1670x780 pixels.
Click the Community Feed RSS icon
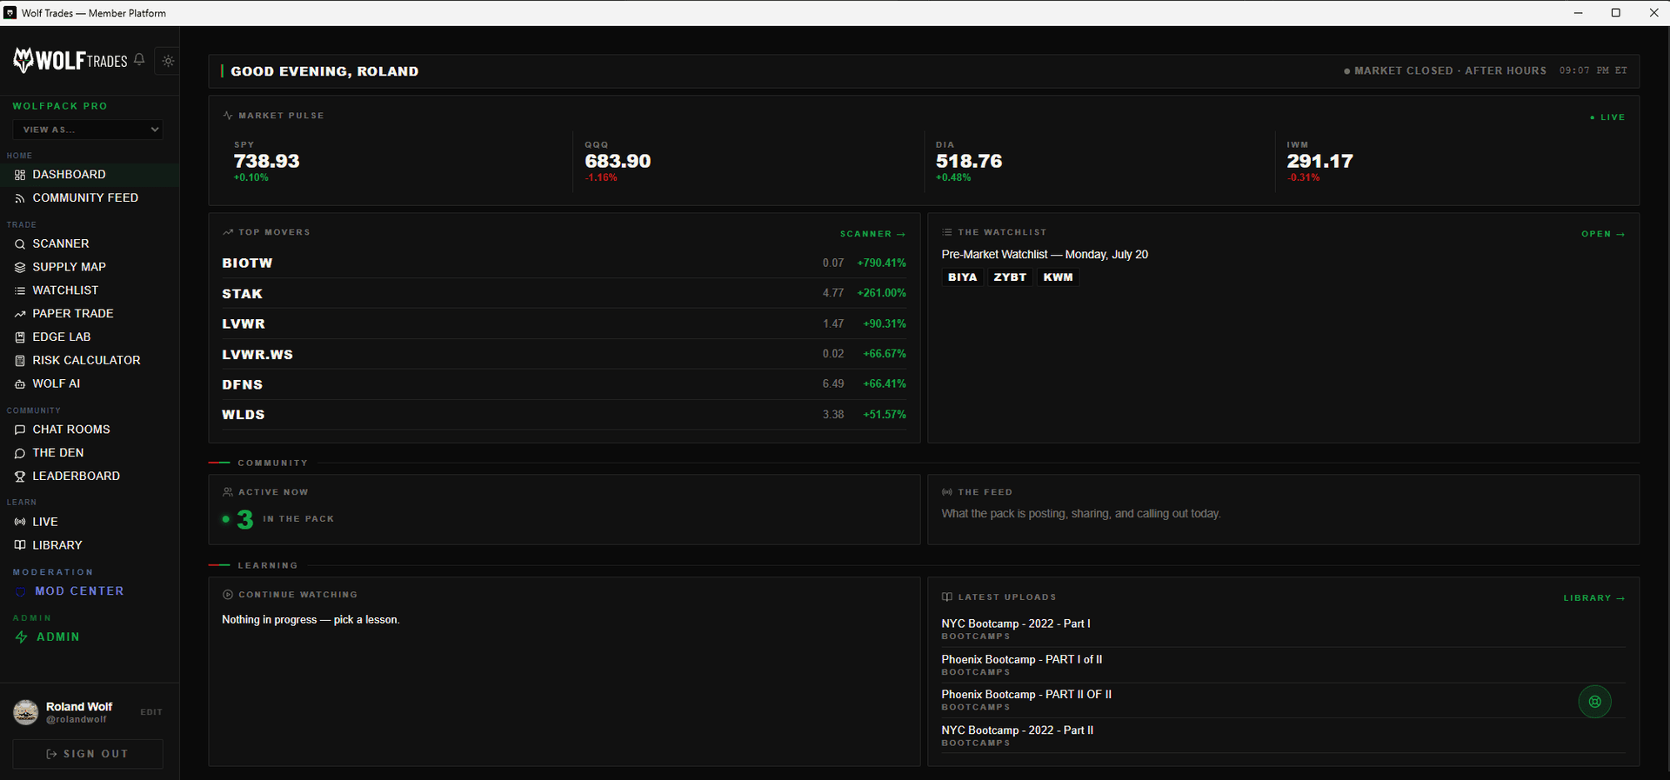click(x=20, y=198)
